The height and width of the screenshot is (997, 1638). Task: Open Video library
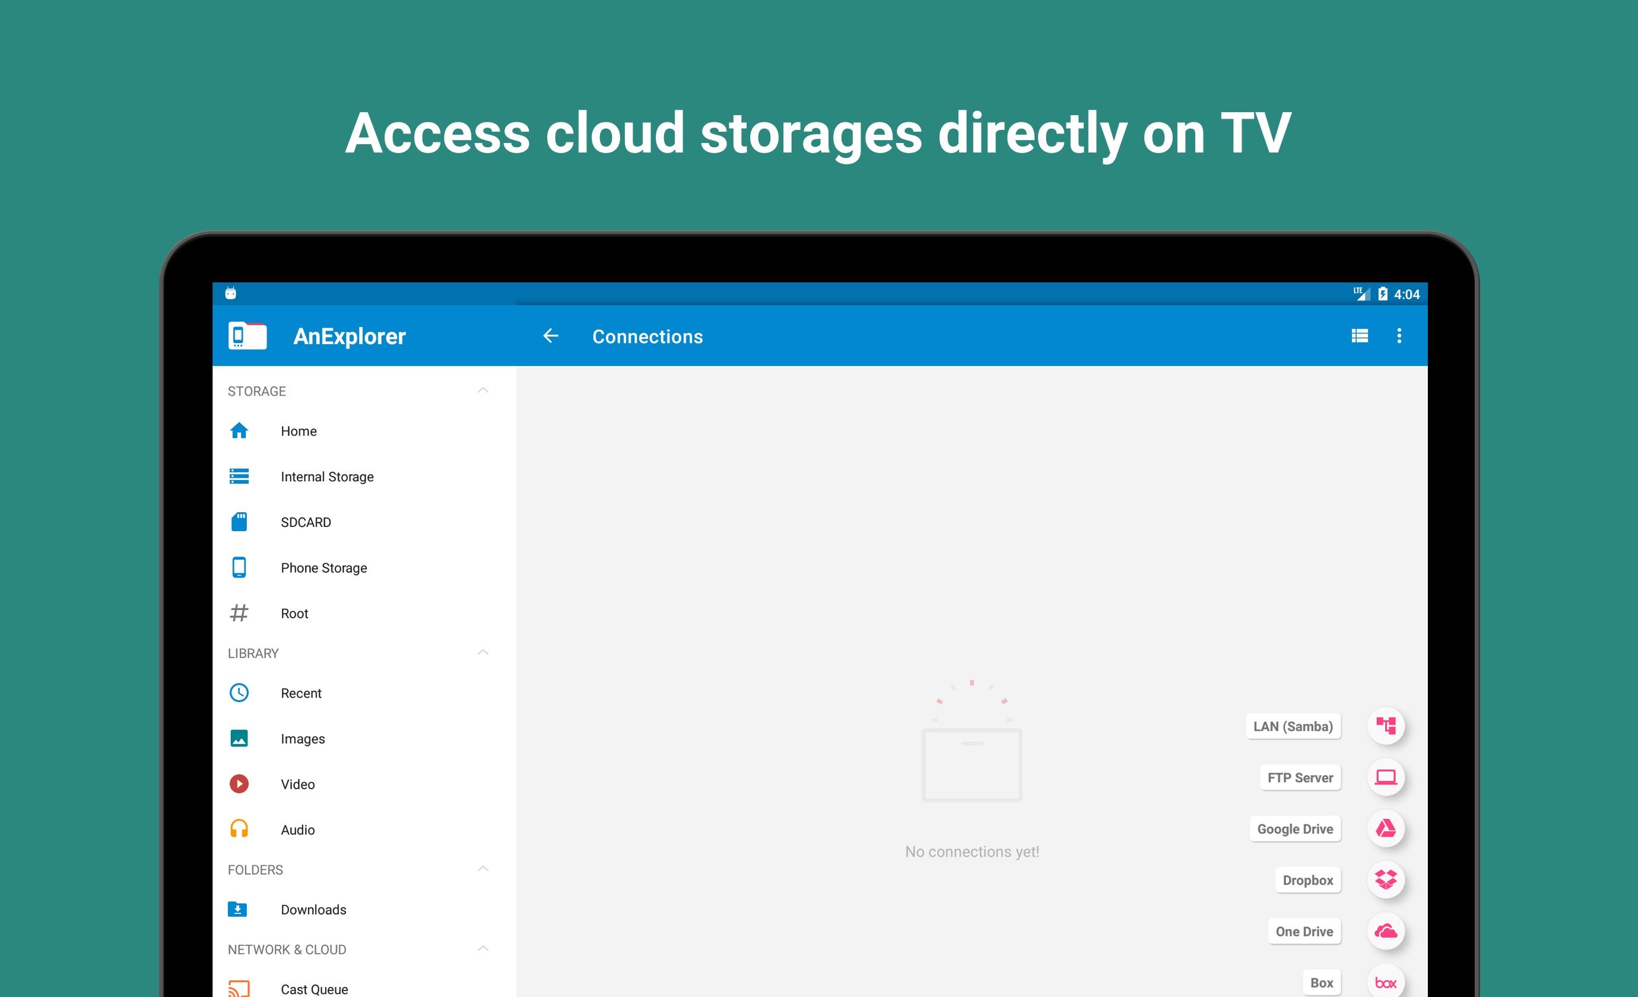pos(364,783)
